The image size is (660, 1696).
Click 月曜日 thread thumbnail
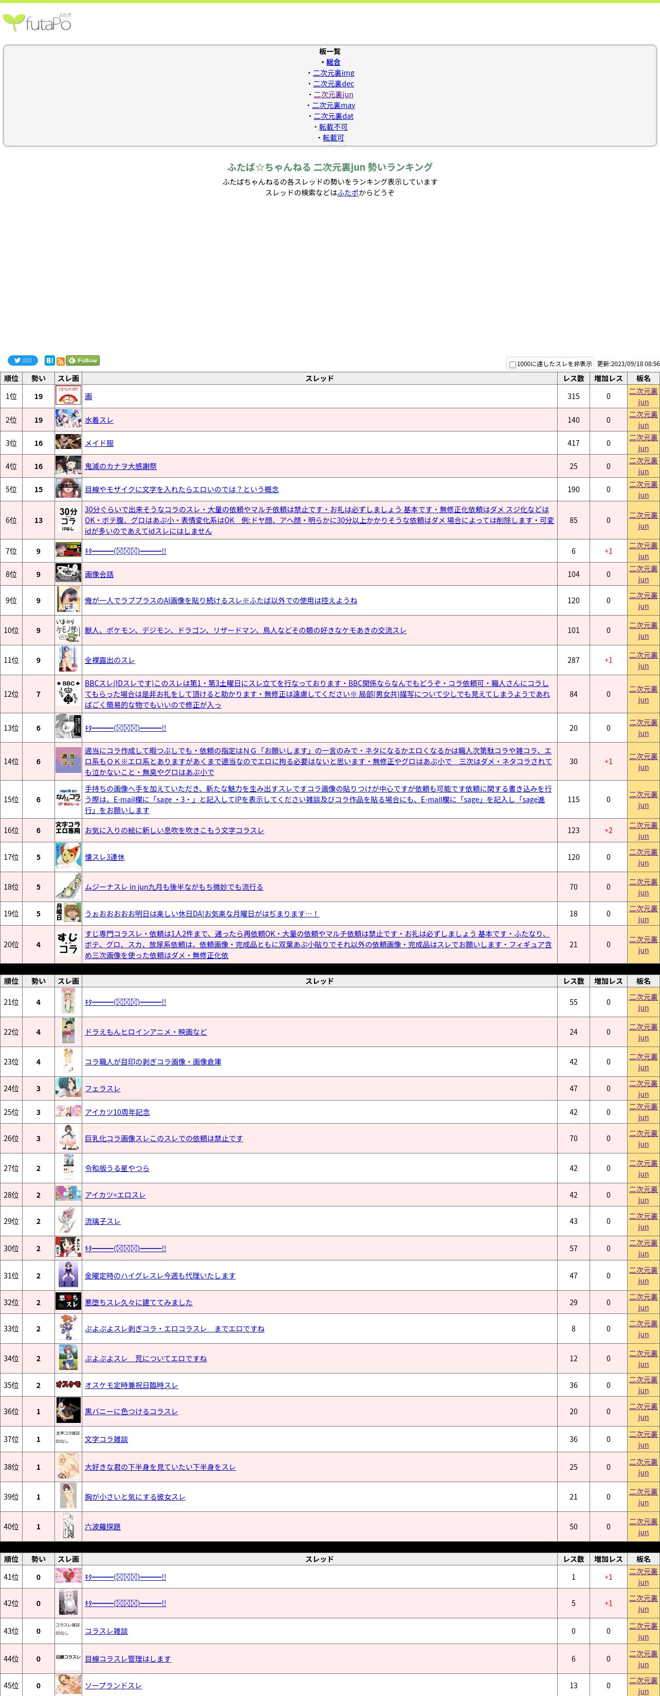click(68, 913)
